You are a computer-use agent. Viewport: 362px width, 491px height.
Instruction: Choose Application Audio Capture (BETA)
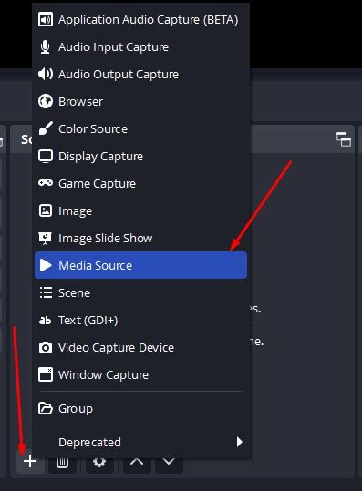tap(140, 20)
